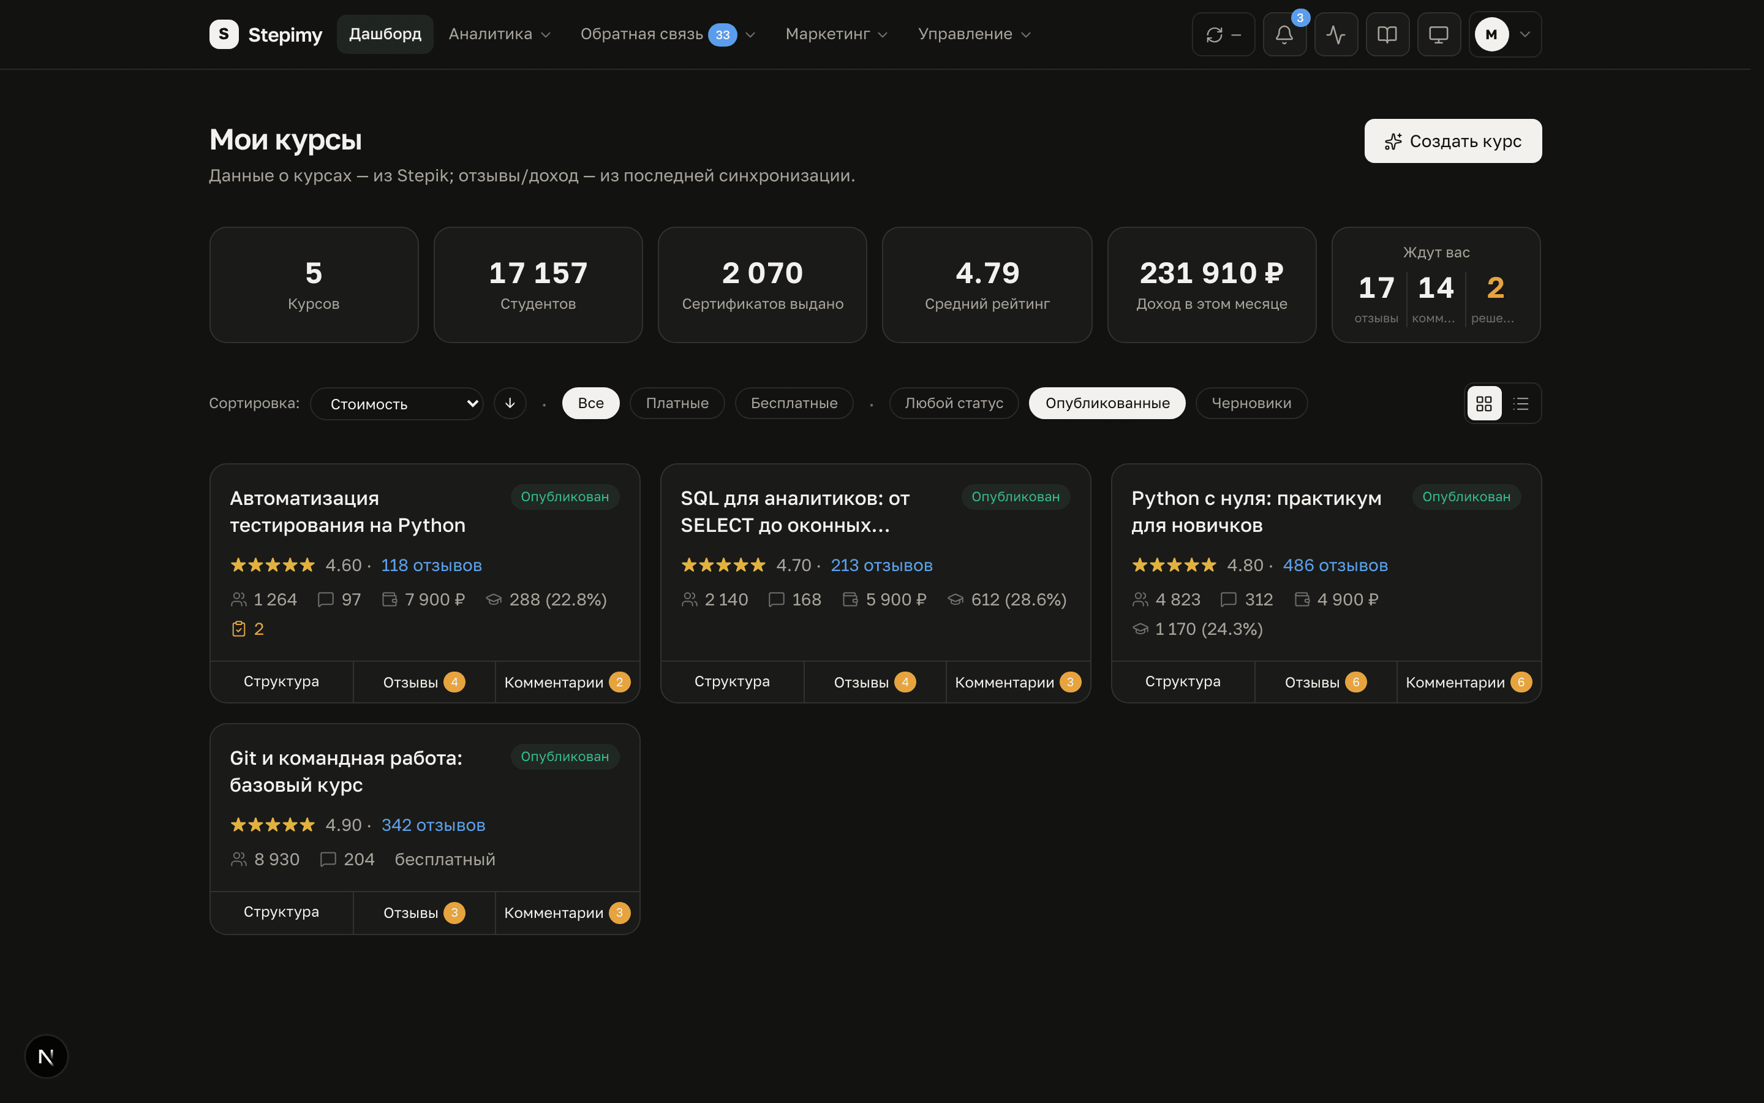Screen dimensions: 1764x1103
Task: Open the Обратная связь menu
Action: 667,34
